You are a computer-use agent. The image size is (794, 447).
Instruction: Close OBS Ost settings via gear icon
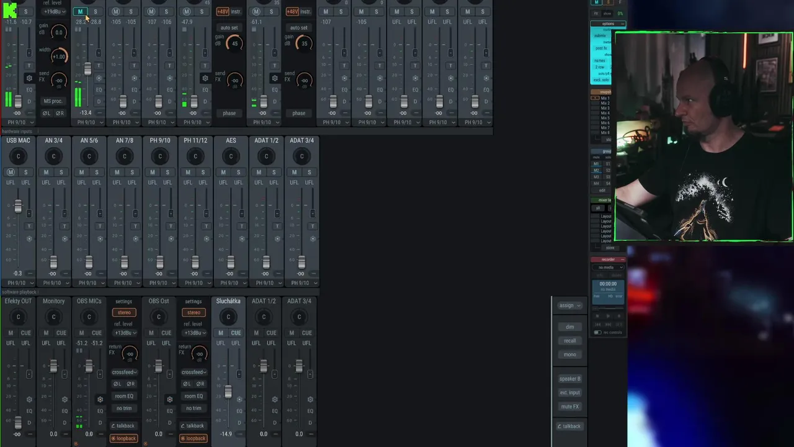(169, 399)
